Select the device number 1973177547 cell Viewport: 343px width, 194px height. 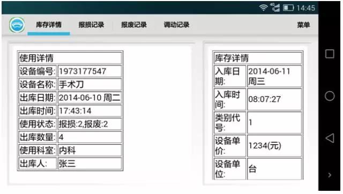90,71
